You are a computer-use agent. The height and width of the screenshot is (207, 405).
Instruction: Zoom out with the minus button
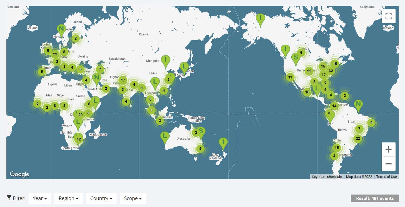tap(388, 164)
